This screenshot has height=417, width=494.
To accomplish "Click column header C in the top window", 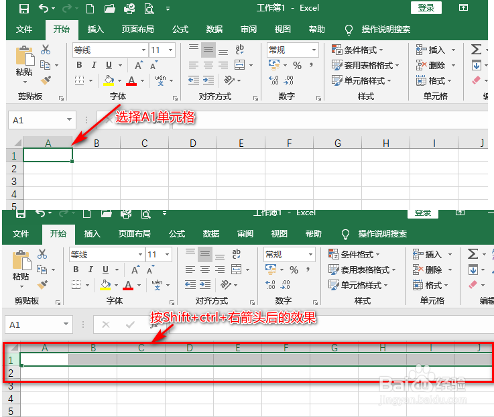I will (x=144, y=143).
